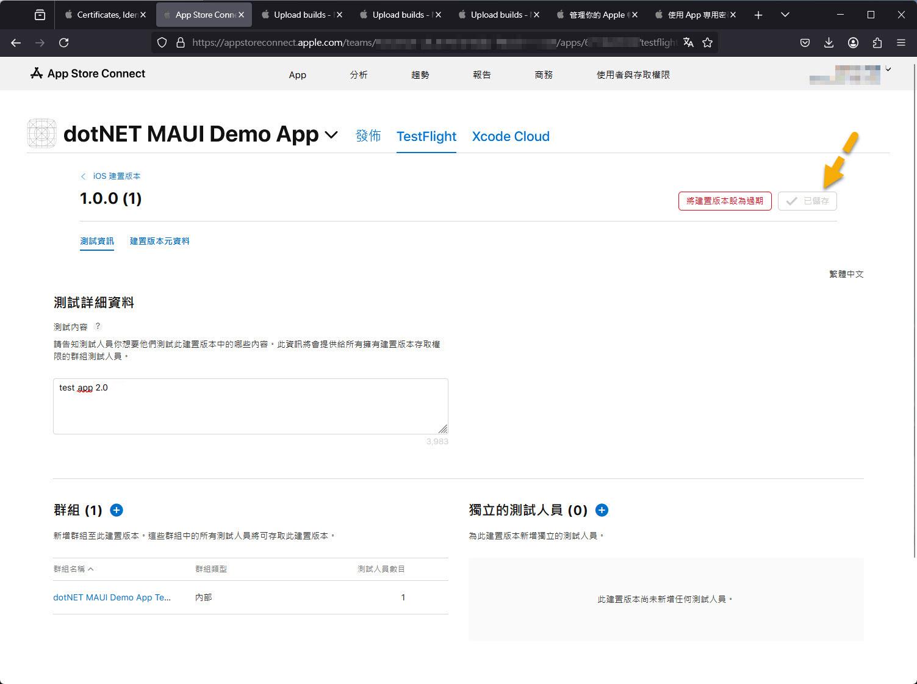This screenshot has height=684, width=917.
Task: Click the 將建置版本設為過期 button
Action: tap(725, 201)
